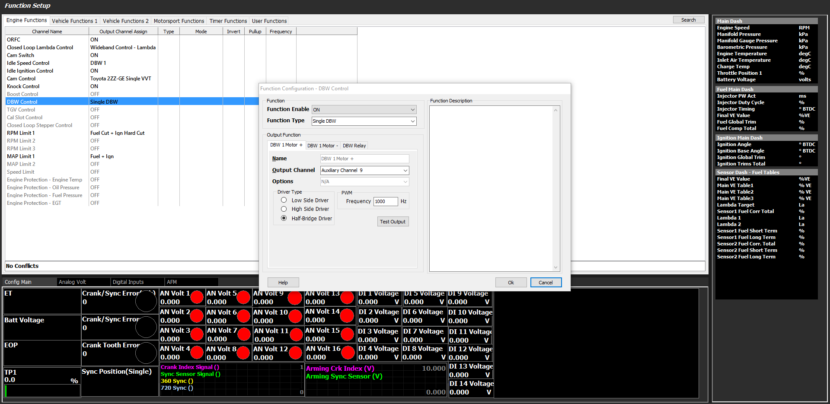Click the Crank Tooth Error round gauge

coord(146,353)
